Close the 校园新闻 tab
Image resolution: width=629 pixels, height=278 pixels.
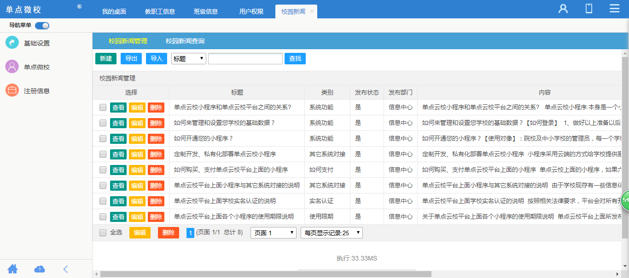click(x=312, y=11)
